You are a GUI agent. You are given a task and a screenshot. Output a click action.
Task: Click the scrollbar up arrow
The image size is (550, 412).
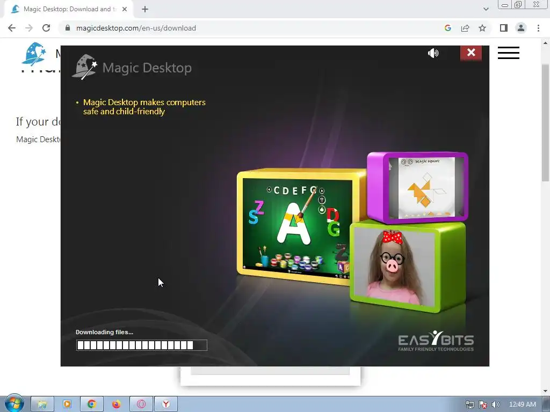pyautogui.click(x=545, y=43)
